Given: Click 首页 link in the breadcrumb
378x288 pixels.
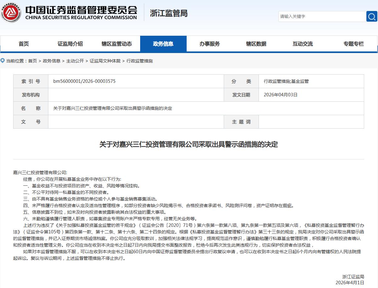Looking at the screenshot, I should [x=32, y=61].
